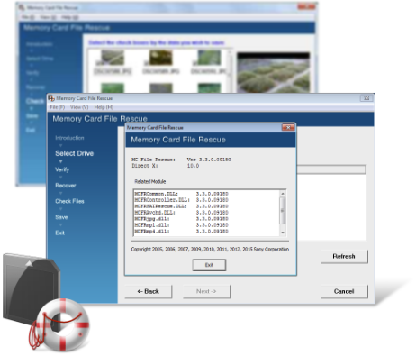Screen dimensions: 416x356
Task: Select the Select Drive step in sidebar
Action: pos(75,153)
